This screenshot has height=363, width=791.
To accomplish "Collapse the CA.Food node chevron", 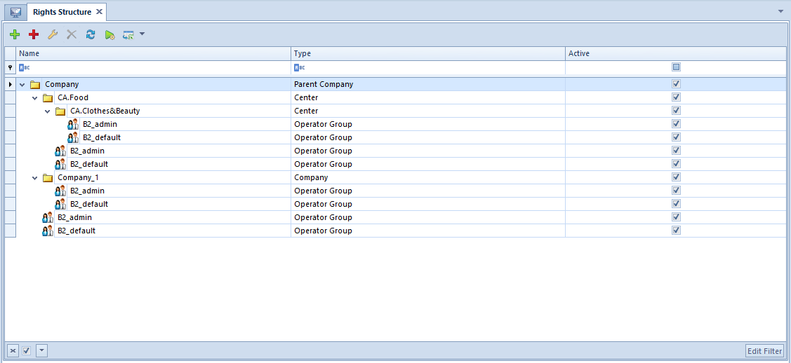I will tap(35, 97).
